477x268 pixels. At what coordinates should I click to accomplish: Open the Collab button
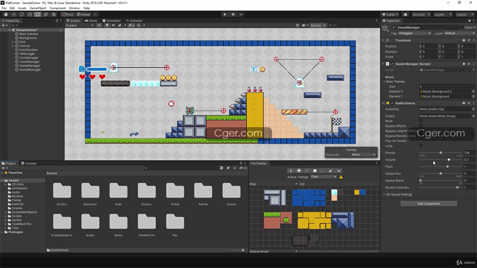tap(390, 14)
